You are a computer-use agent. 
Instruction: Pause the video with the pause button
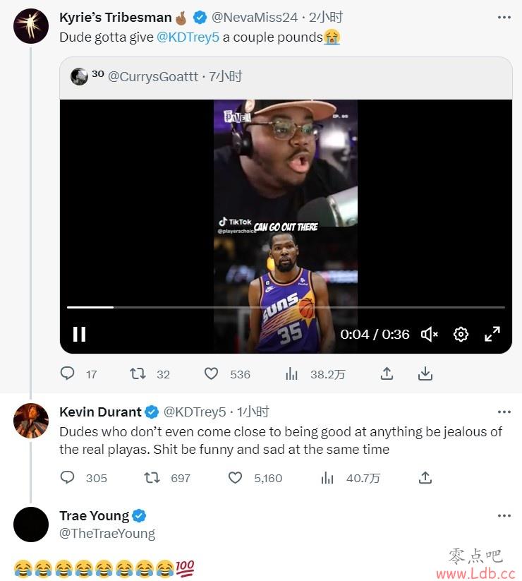pos(79,334)
